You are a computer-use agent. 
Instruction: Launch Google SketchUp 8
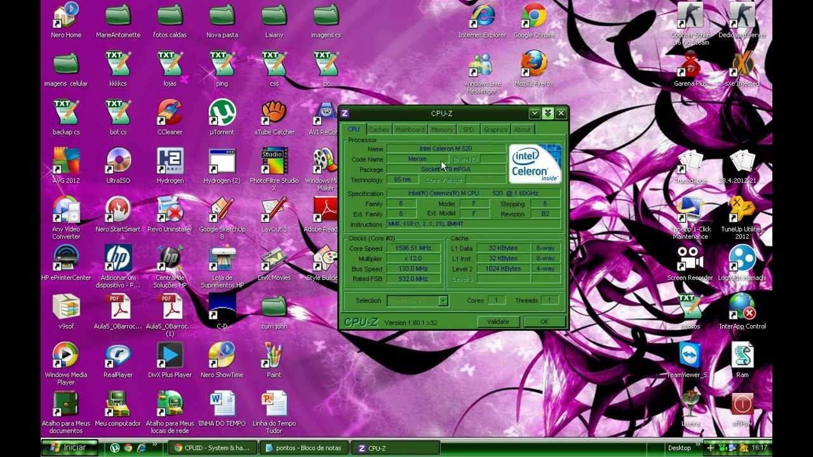pos(222,218)
